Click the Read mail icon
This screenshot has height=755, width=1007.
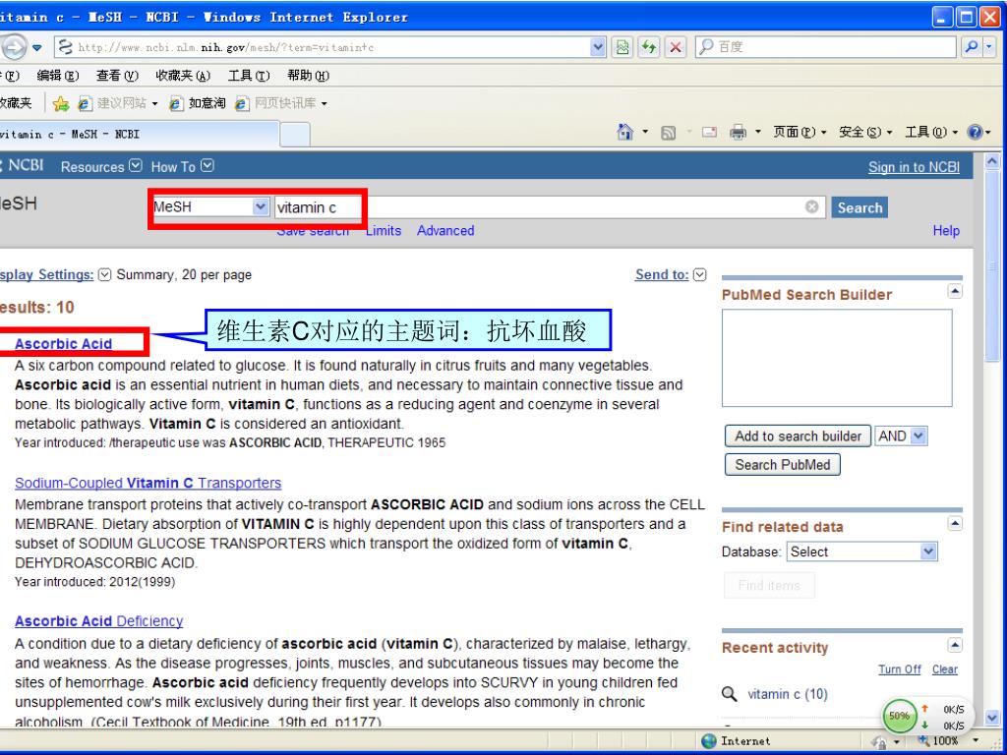(709, 133)
